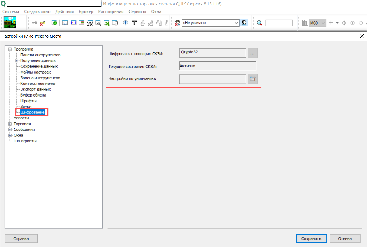Open the line chart window icon in toolbar
367x247 pixels.
pyautogui.click(x=65, y=23)
